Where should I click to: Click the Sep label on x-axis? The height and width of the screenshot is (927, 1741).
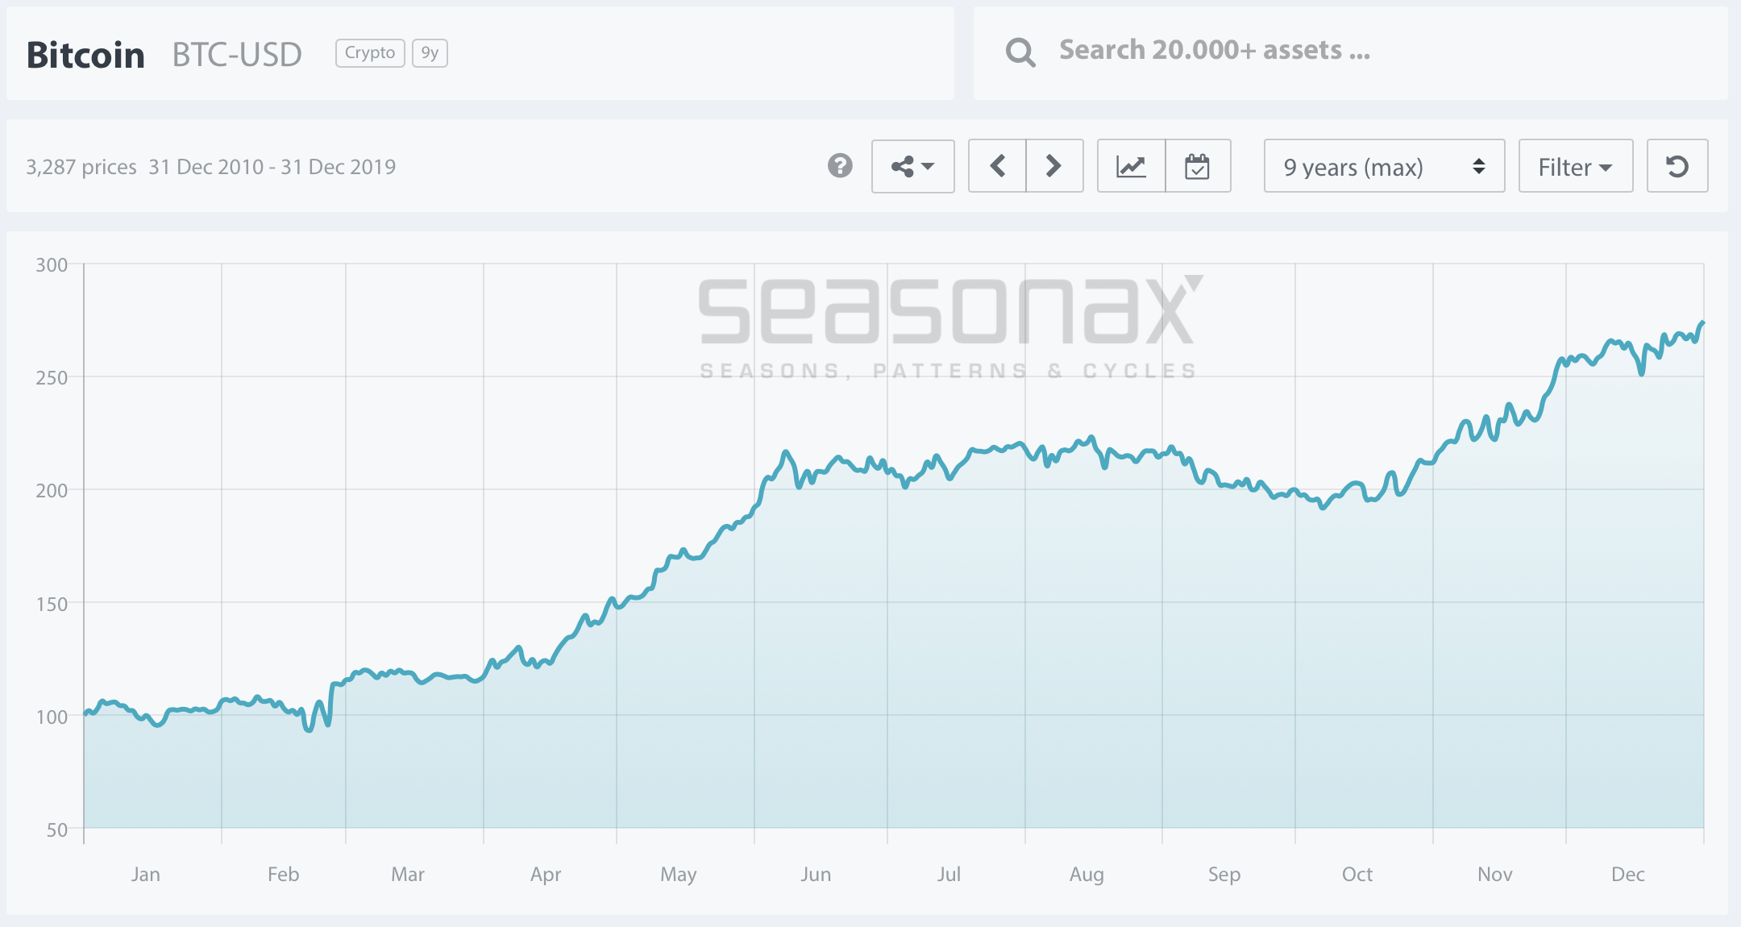click(1224, 875)
